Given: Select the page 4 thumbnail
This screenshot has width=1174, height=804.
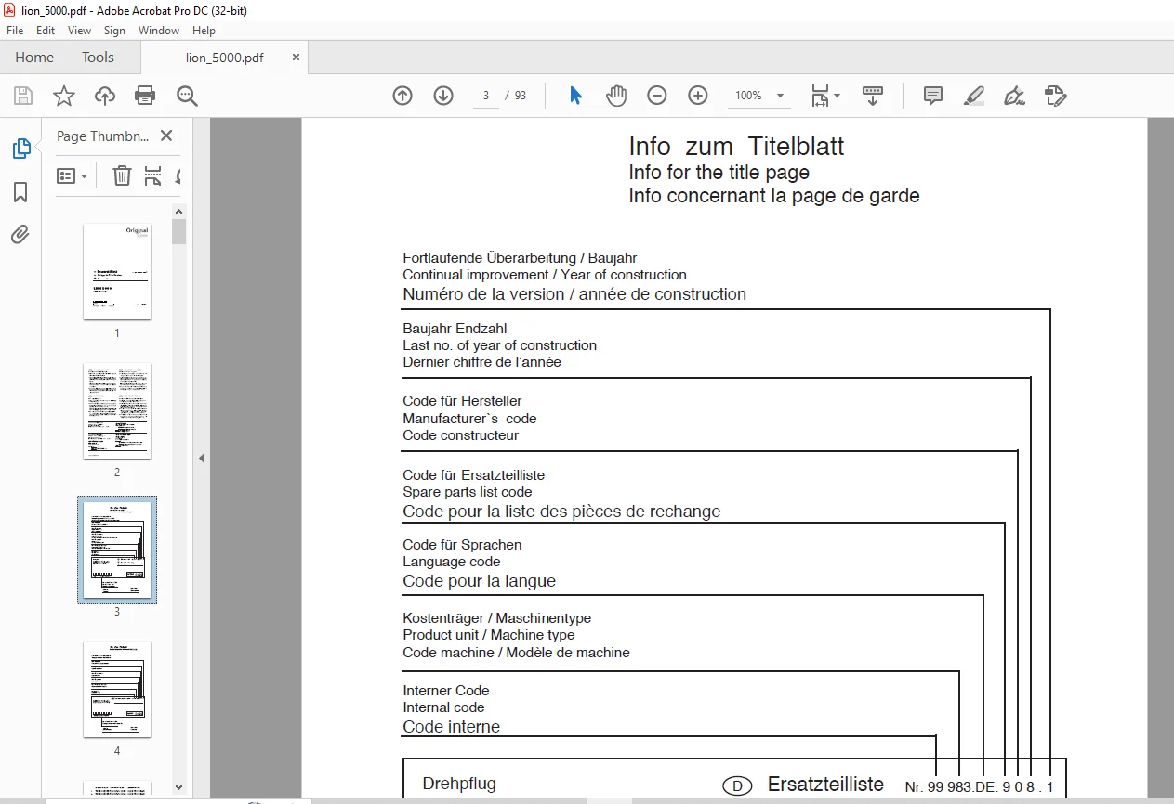Looking at the screenshot, I should [117, 690].
